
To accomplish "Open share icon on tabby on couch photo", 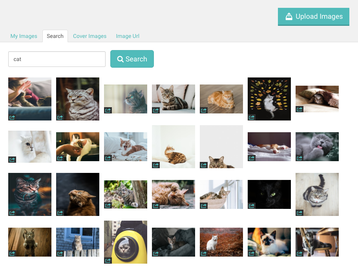I will (156, 110).
